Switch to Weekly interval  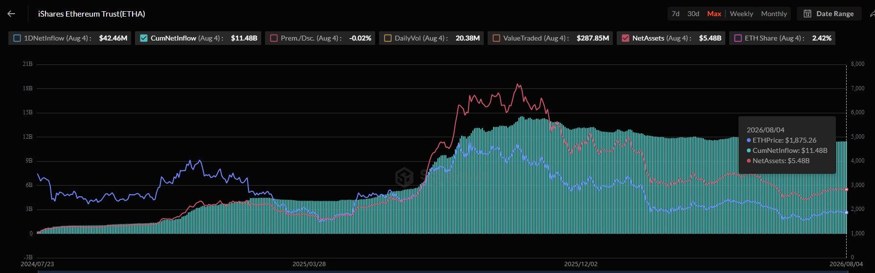click(x=741, y=14)
